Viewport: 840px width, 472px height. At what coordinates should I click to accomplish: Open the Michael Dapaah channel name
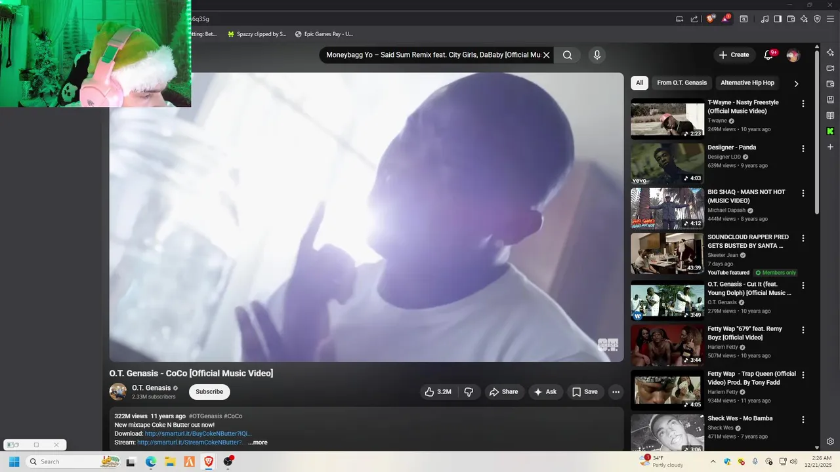point(726,210)
